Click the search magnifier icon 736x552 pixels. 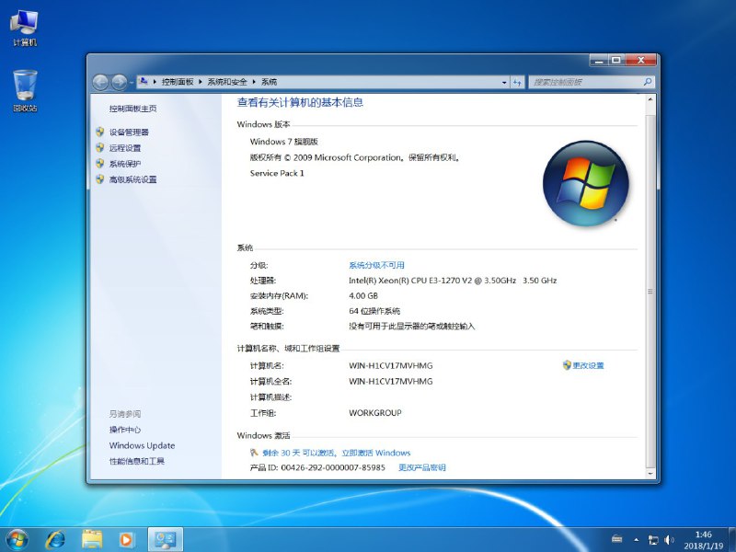point(648,82)
